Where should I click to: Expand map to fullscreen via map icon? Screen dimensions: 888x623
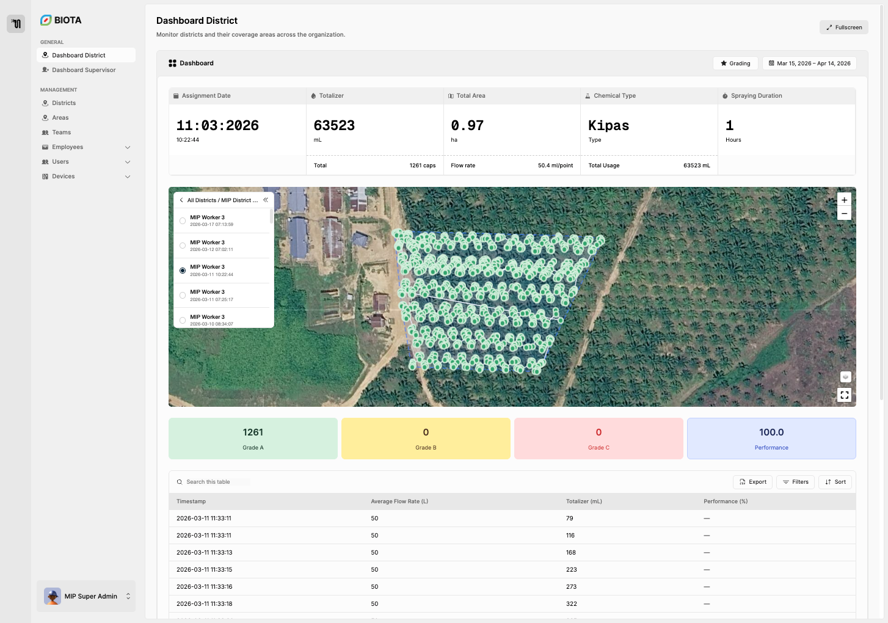point(844,395)
